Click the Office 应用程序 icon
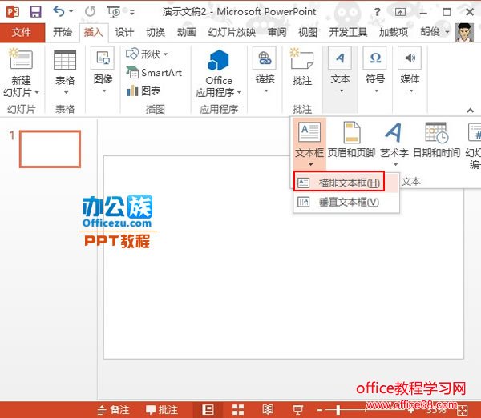Image resolution: width=481 pixels, height=418 pixels. coord(218,60)
